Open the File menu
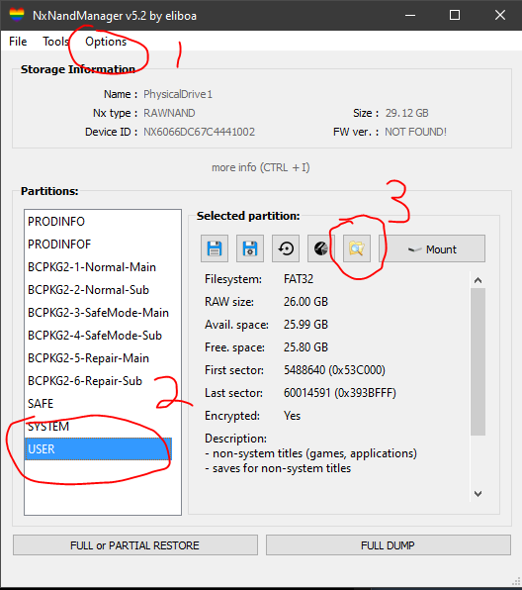This screenshot has width=522, height=590. point(18,41)
